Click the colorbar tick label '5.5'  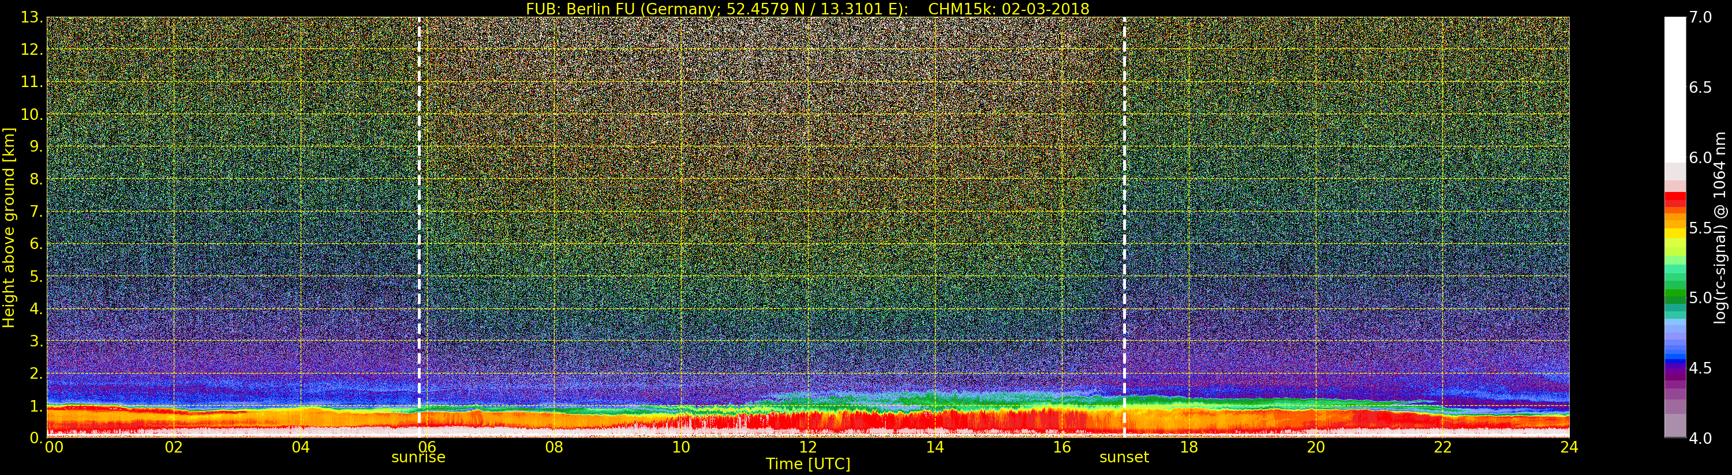coord(1700,228)
